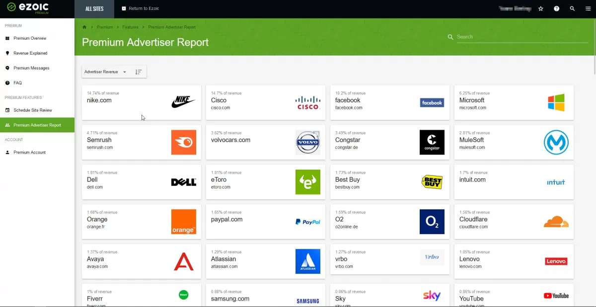
Task: Click the Search input field in the header
Action: pyautogui.click(x=522, y=37)
